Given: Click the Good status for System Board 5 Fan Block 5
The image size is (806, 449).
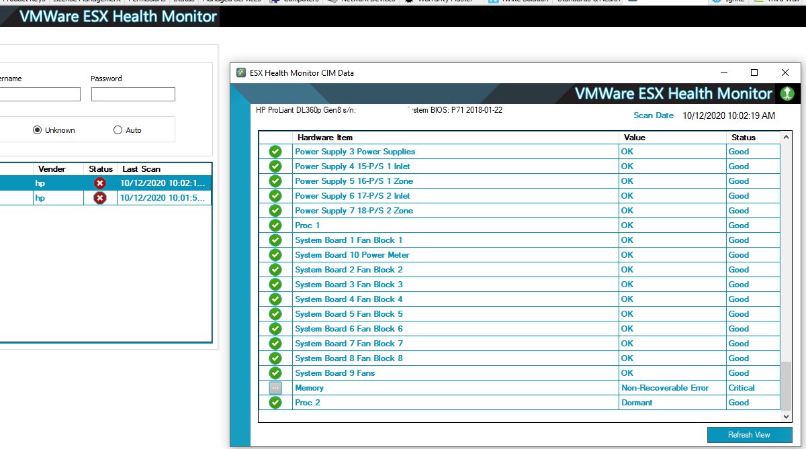Looking at the screenshot, I should tap(739, 314).
